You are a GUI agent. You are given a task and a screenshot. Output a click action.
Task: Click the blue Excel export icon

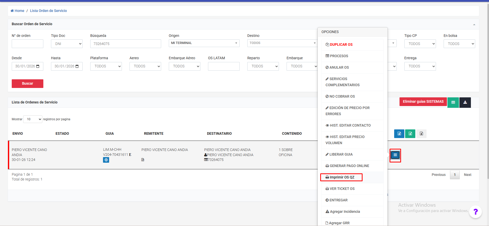399,134
